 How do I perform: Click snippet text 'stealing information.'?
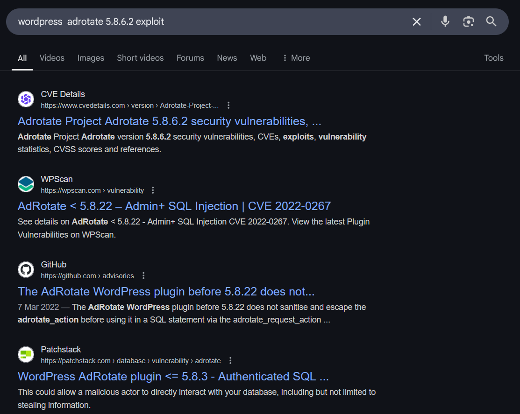[54, 405]
